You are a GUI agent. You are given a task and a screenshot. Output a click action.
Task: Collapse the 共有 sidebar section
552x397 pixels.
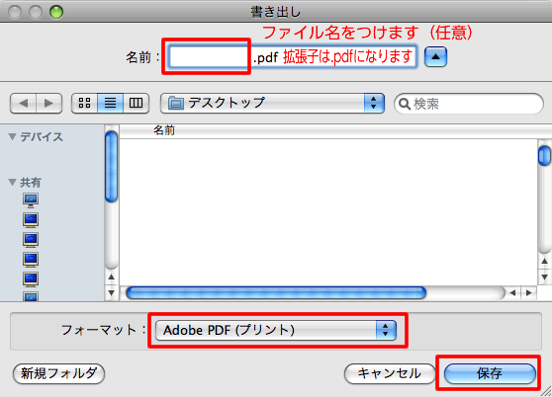(12, 182)
